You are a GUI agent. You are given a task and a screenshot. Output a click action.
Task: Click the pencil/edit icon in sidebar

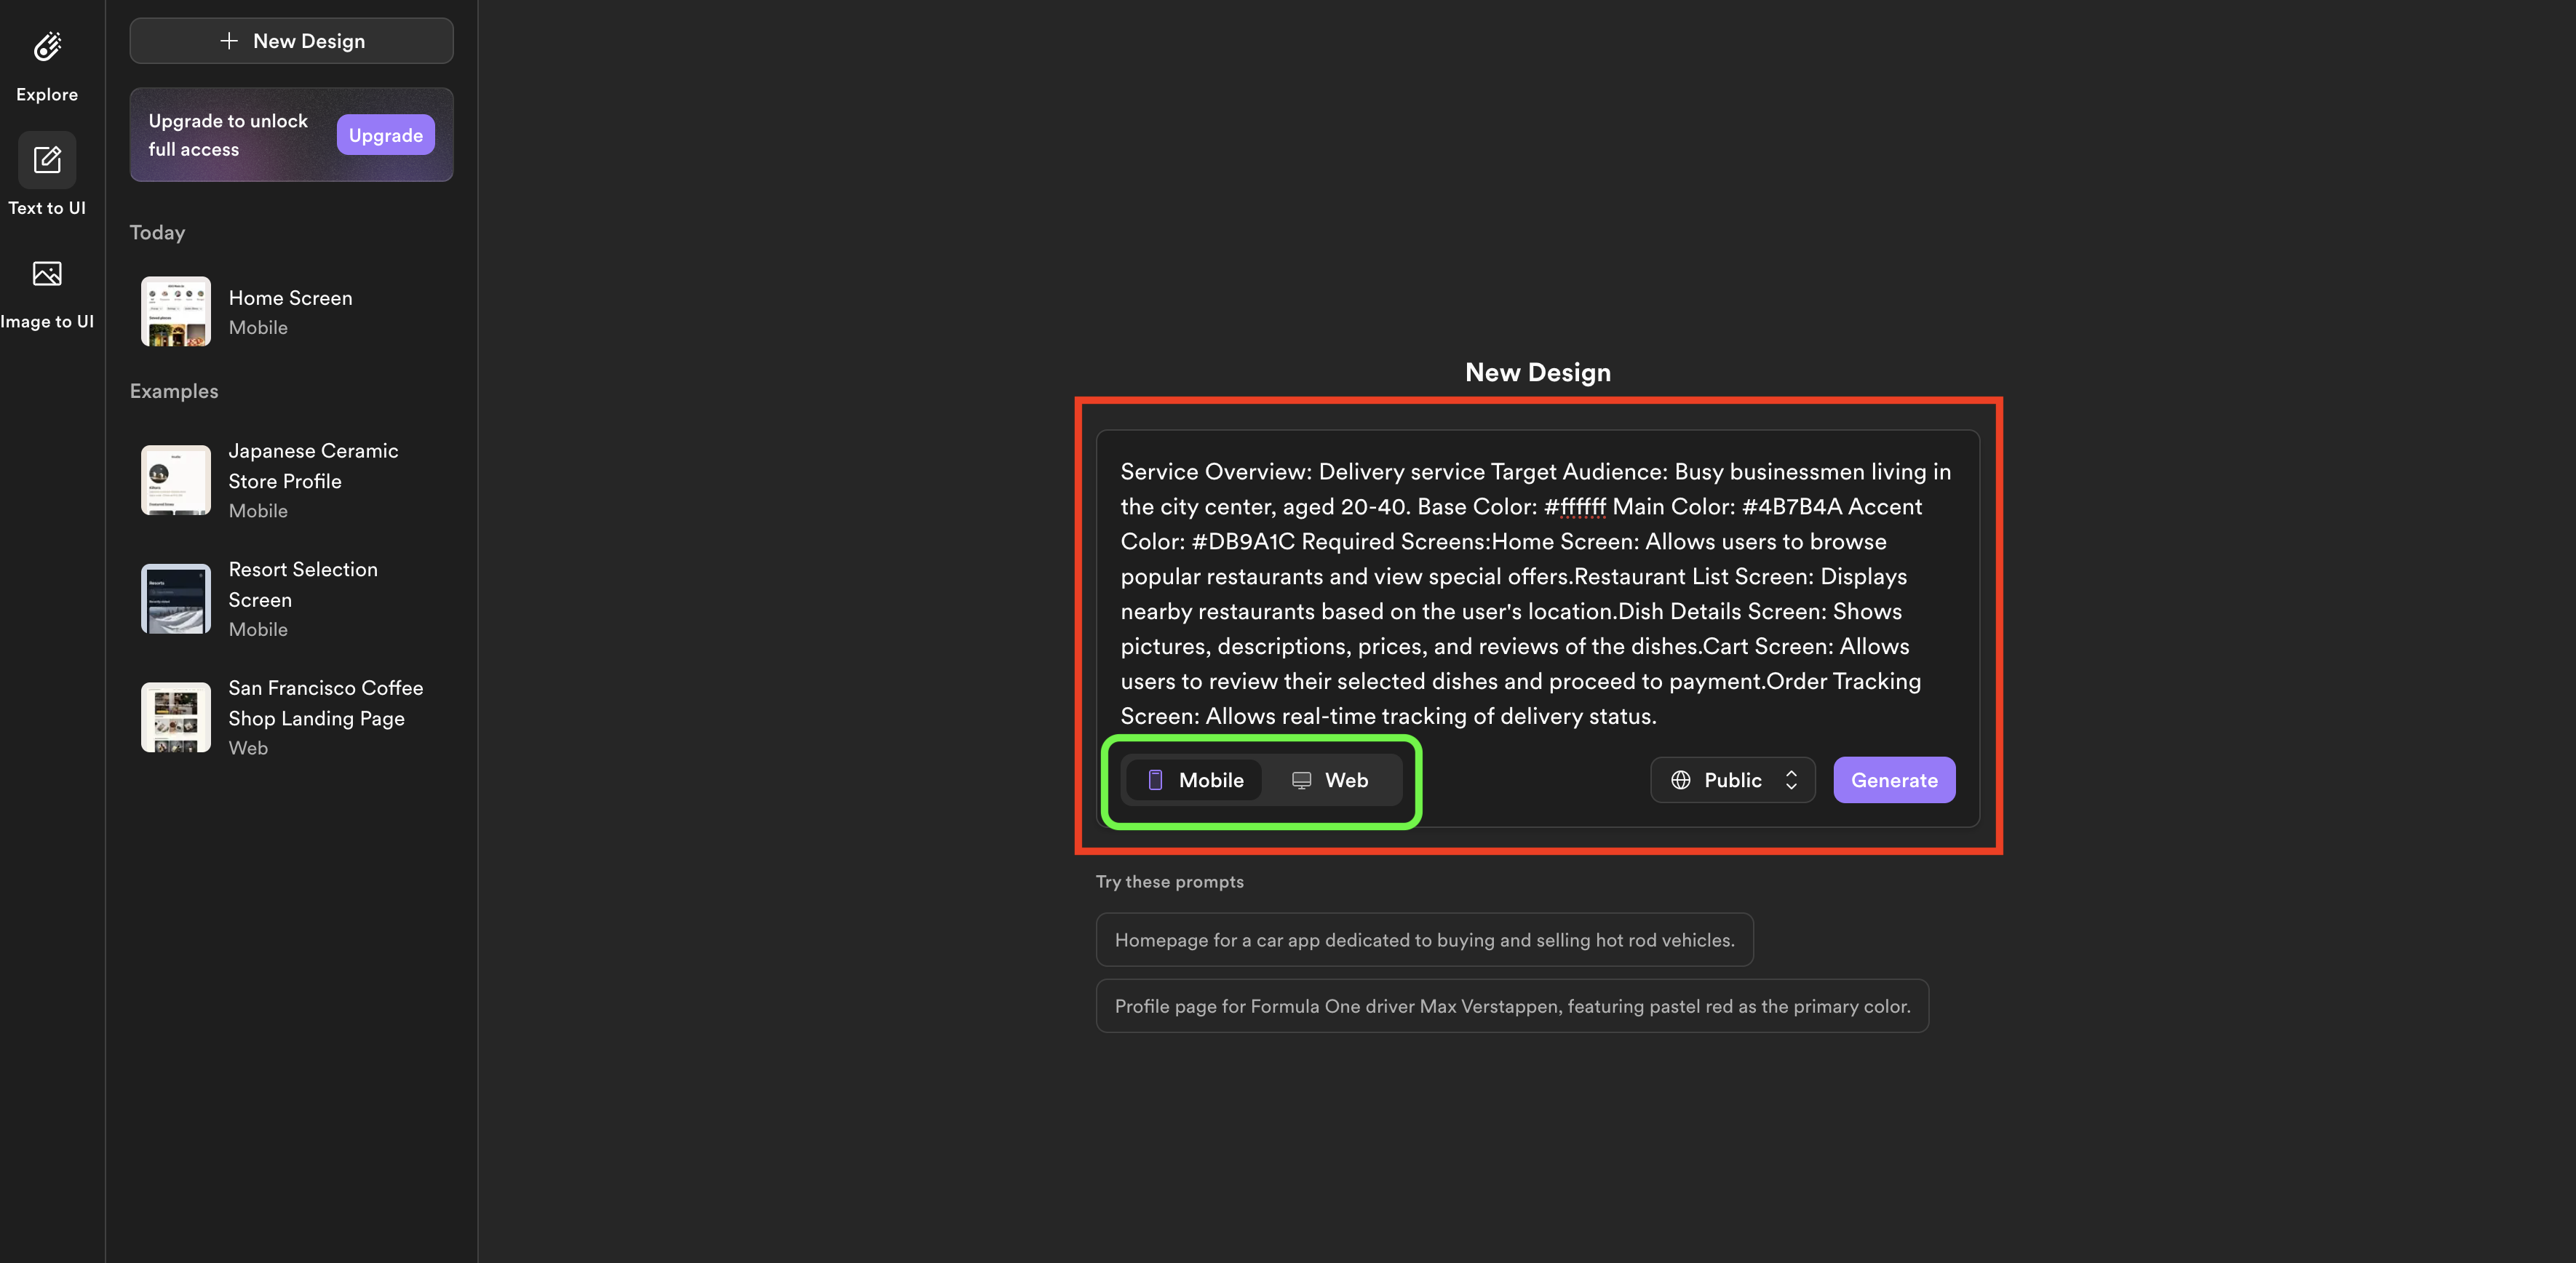coord(46,159)
